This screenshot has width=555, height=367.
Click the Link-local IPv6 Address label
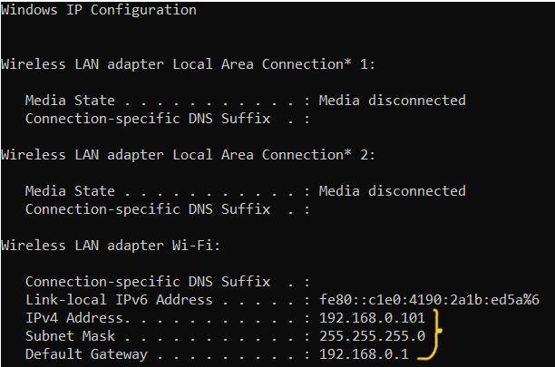pyautogui.click(x=118, y=300)
